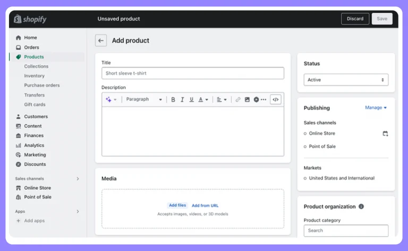Click the Unsaved product header text
This screenshot has width=408, height=251.
118,19
